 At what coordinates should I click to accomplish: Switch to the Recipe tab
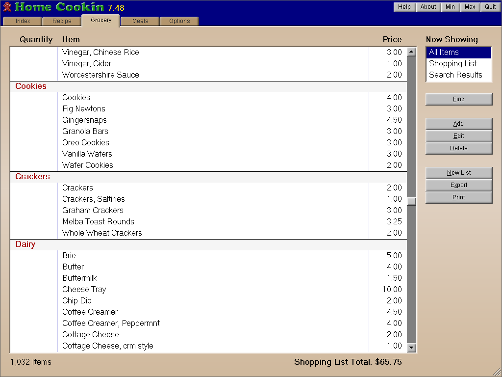coord(62,21)
